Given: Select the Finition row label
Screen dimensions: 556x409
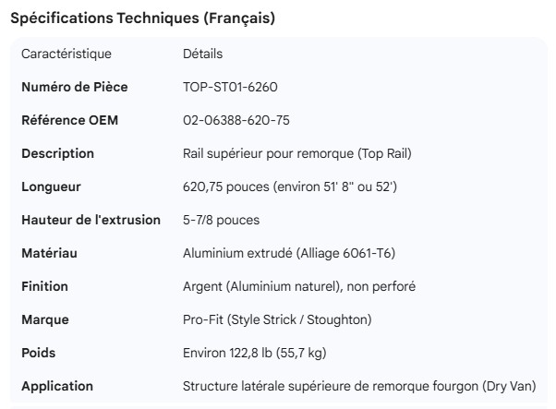Looking at the screenshot, I should 44,287.
